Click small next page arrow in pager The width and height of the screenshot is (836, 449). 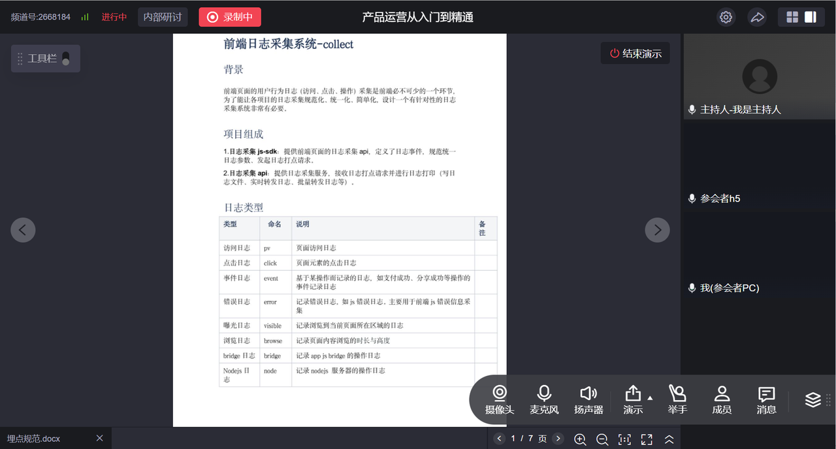(558, 439)
